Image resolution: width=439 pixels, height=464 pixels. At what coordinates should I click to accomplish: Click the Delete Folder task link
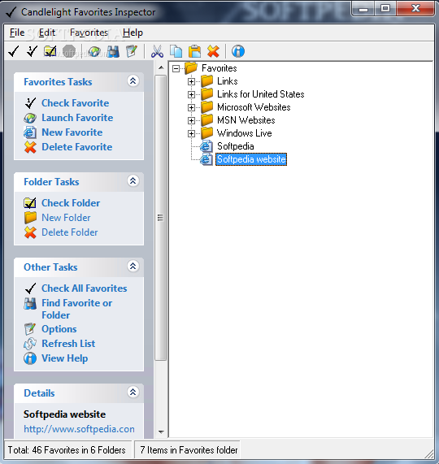tap(70, 232)
